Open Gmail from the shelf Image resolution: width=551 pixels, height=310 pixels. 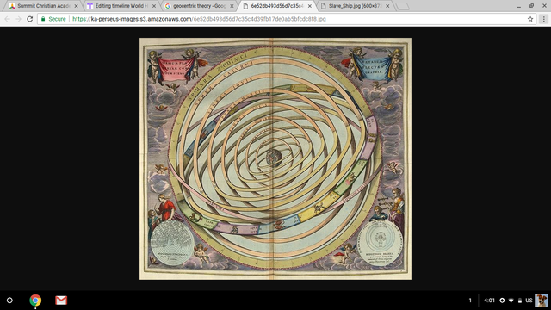pos(61,301)
